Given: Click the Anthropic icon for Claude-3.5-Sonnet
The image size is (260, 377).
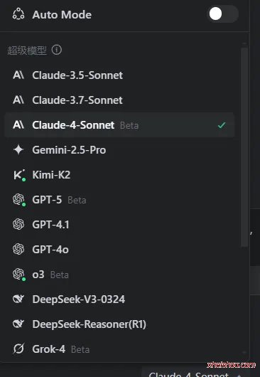Looking at the screenshot, I should pos(18,75).
